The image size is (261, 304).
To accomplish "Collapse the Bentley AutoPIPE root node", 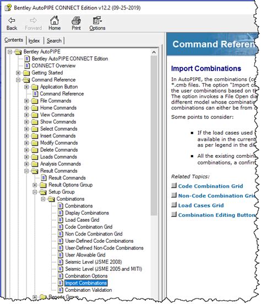I will tap(10, 52).
